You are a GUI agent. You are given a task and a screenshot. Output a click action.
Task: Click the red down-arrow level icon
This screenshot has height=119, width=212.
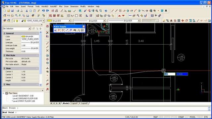click(123, 16)
